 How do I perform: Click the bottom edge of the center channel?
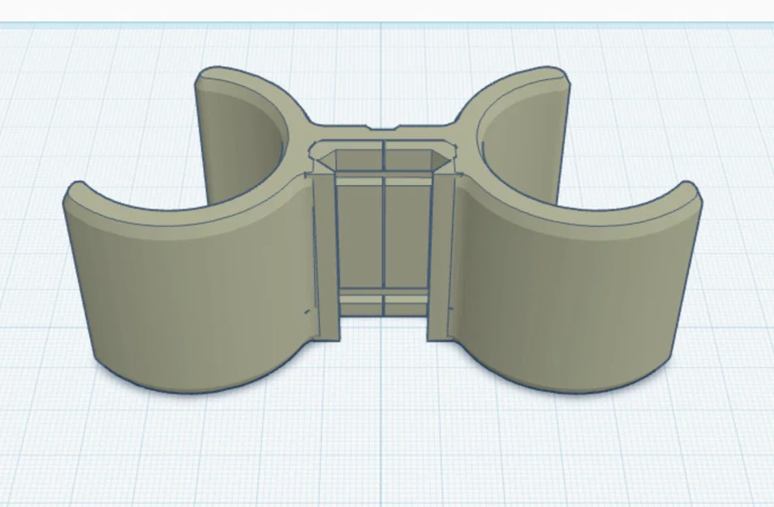381,316
